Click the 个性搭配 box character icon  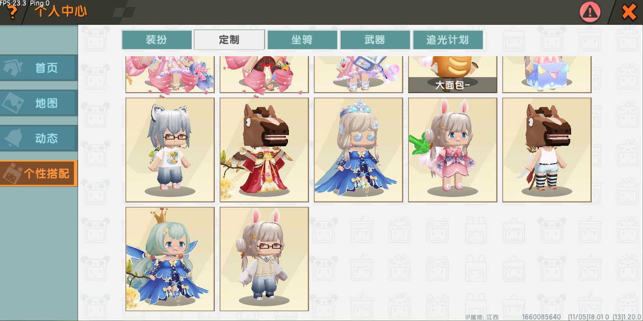tap(12, 173)
